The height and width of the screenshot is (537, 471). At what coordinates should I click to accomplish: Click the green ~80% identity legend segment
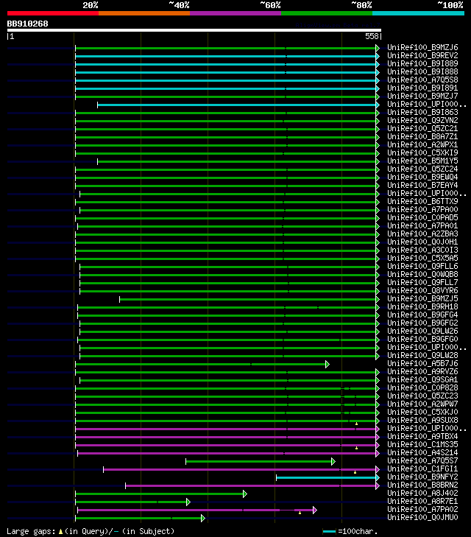(x=327, y=13)
